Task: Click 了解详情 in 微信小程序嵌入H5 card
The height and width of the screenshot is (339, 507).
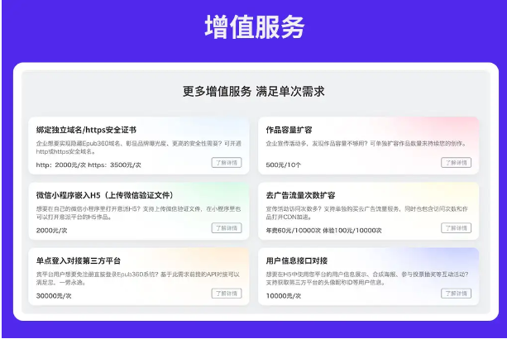Action: point(226,228)
